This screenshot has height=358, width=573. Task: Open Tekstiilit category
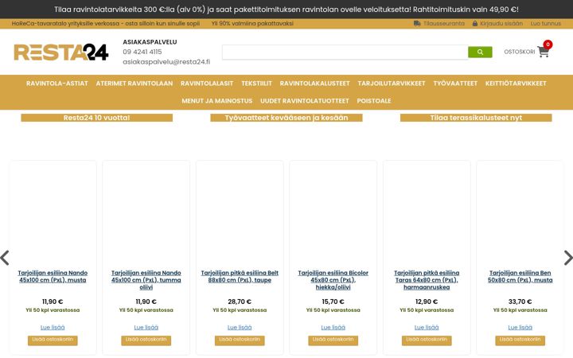[256, 84]
